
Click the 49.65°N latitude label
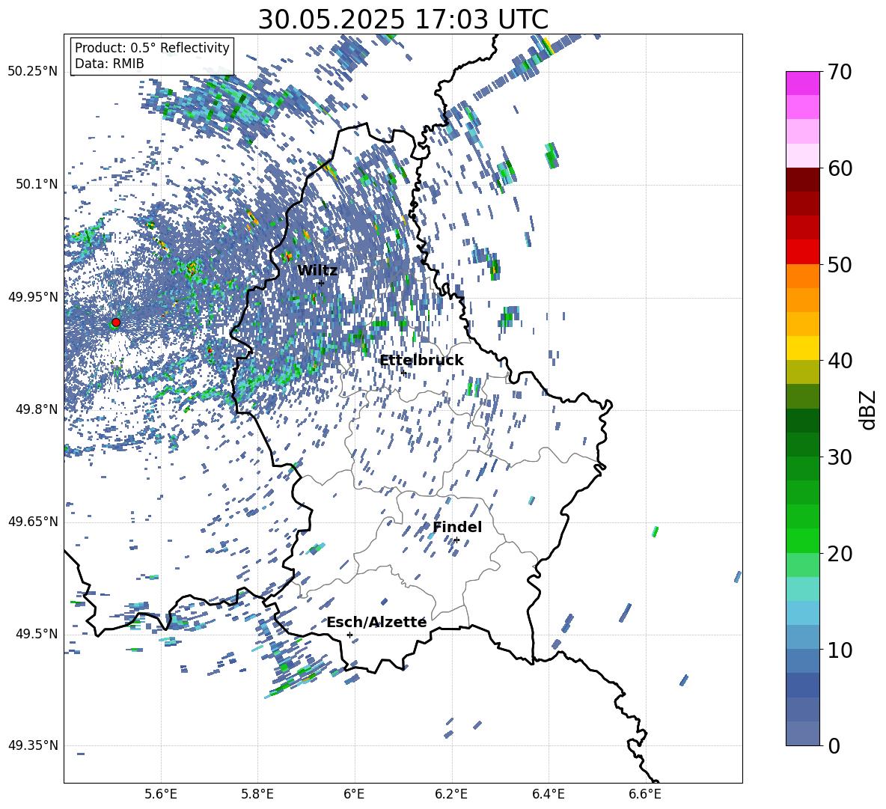pyautogui.click(x=33, y=522)
